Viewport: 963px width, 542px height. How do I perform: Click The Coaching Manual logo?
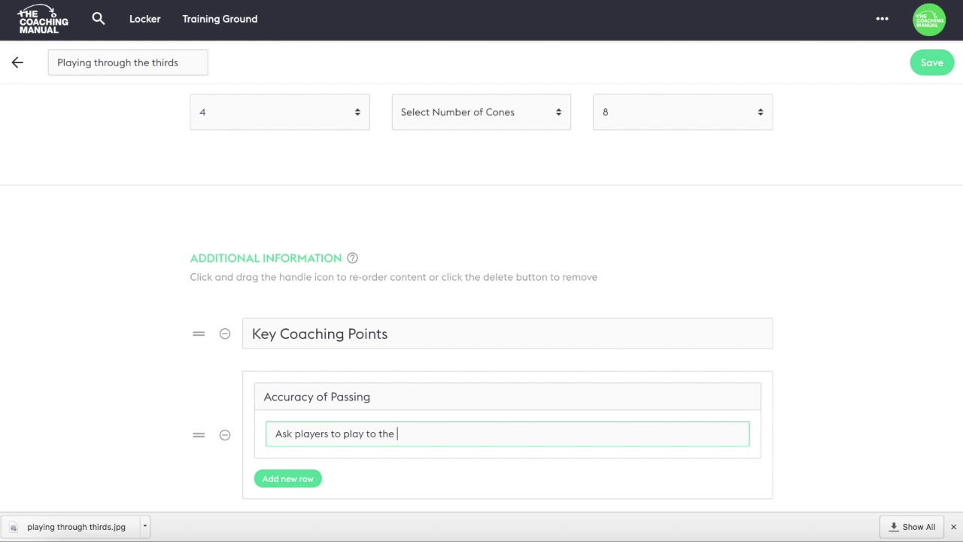pos(43,20)
